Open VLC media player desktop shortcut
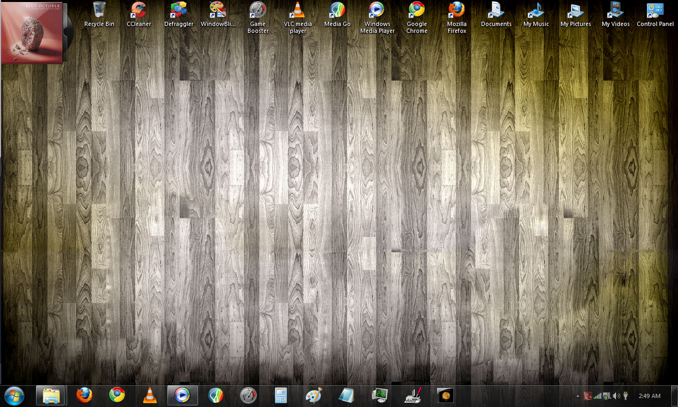This screenshot has width=678, height=407. pos(298,17)
